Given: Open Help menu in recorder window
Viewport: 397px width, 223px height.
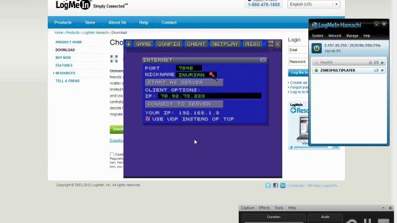Looking at the screenshot, I should [x=292, y=208].
